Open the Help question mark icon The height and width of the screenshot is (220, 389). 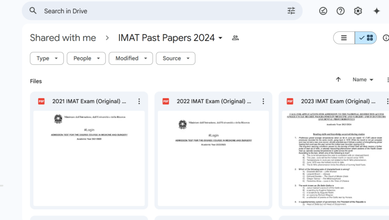[340, 11]
